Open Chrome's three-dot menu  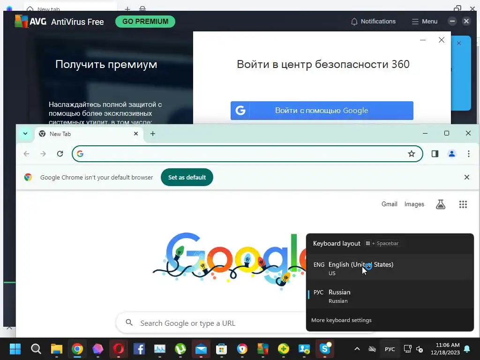point(469,154)
